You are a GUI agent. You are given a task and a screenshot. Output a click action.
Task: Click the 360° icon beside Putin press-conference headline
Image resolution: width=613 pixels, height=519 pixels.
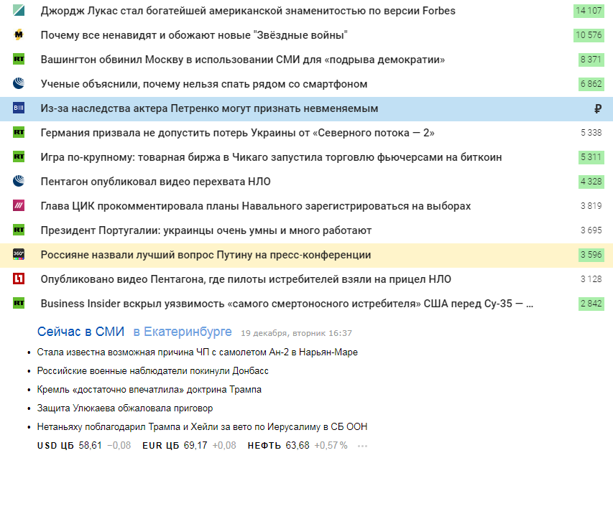click(19, 255)
